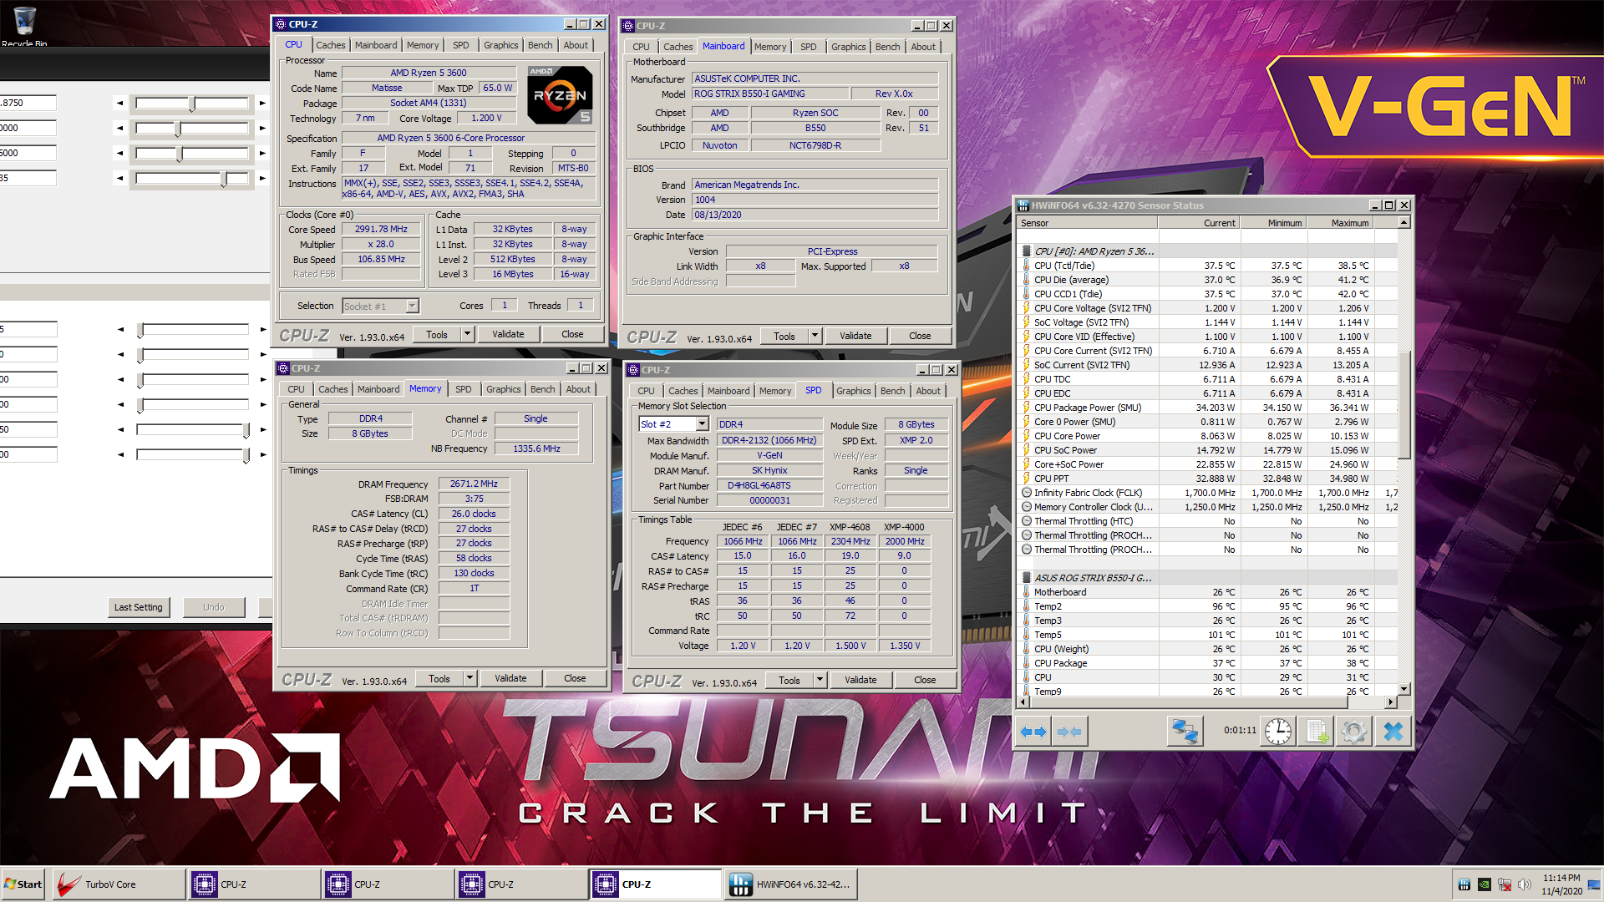The width and height of the screenshot is (1604, 902).
Task: Click the Start button on taskbar
Action: [23, 884]
